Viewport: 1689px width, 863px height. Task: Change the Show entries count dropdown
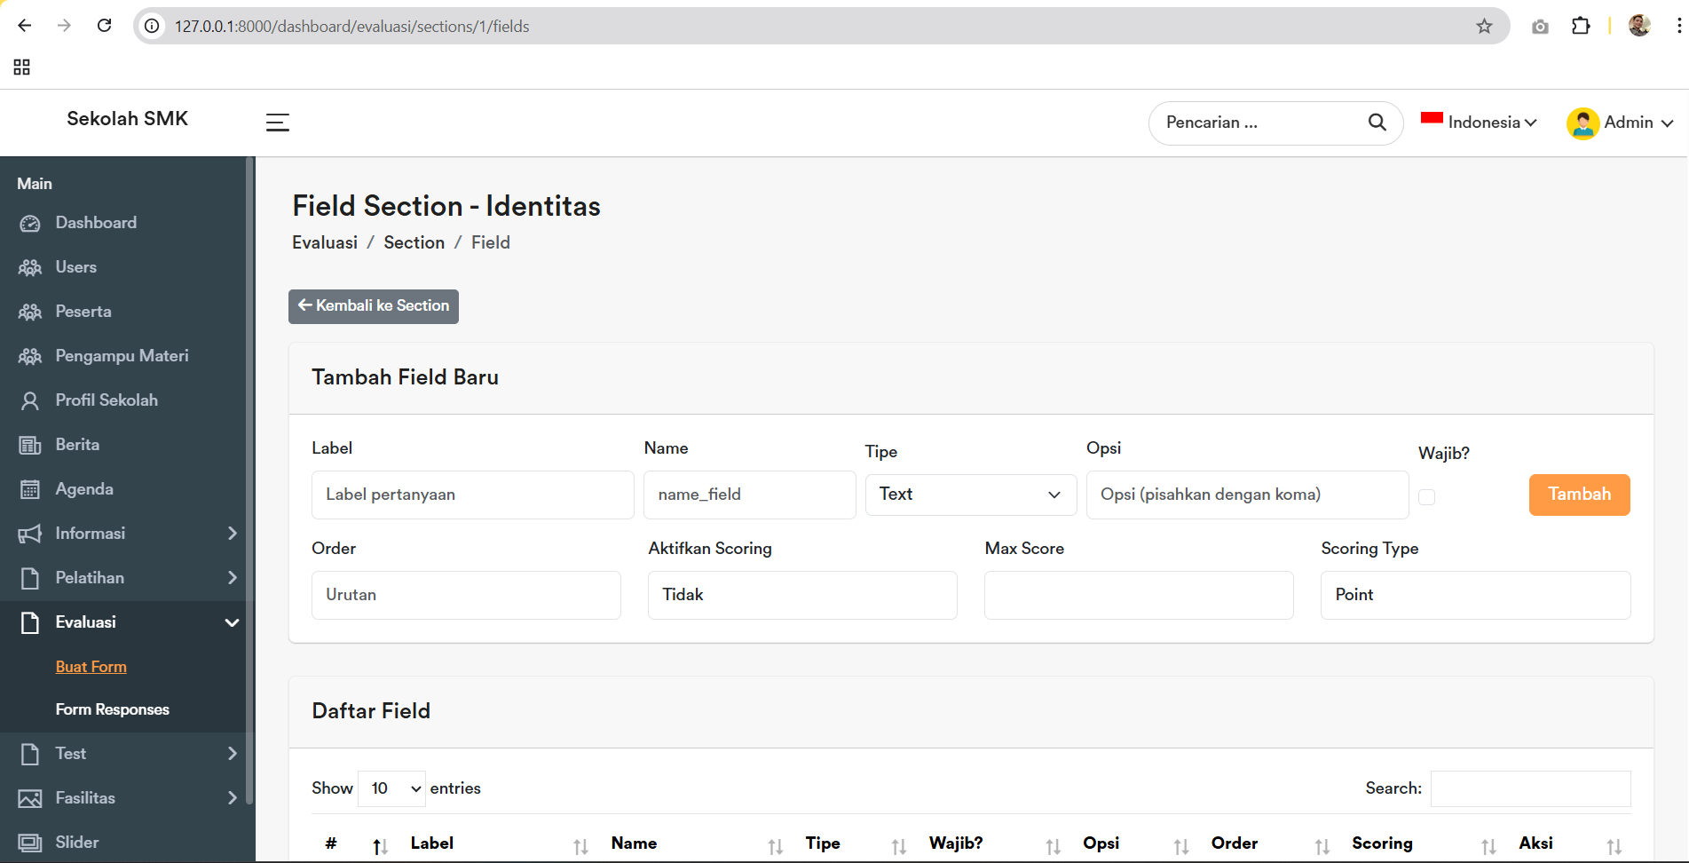point(391,788)
